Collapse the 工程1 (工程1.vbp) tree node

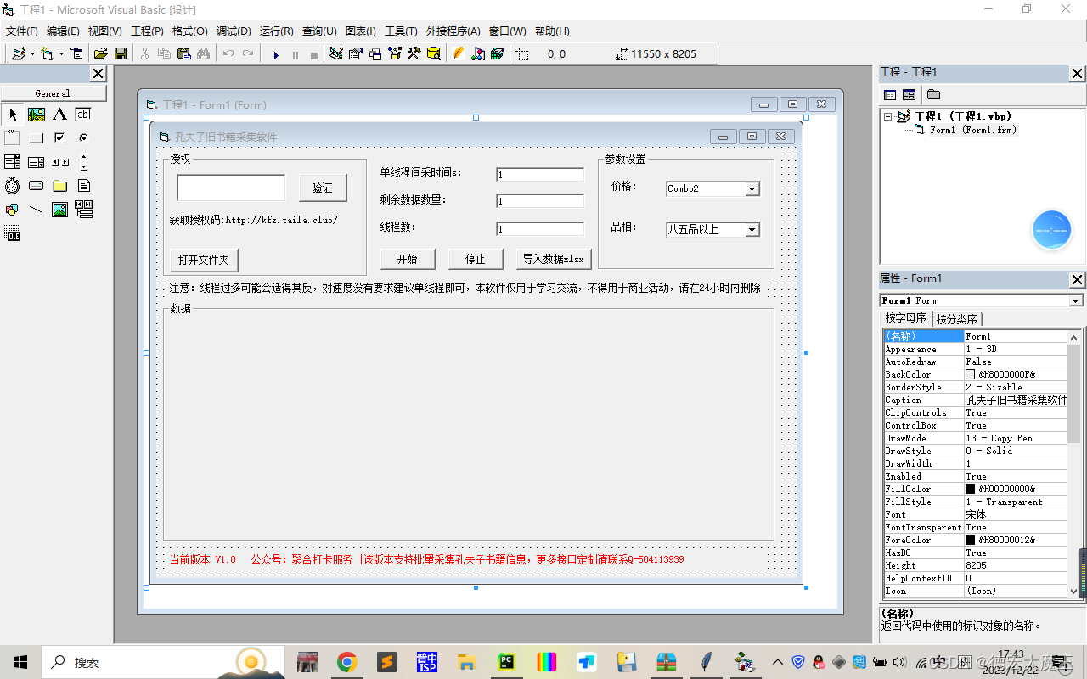(x=888, y=116)
